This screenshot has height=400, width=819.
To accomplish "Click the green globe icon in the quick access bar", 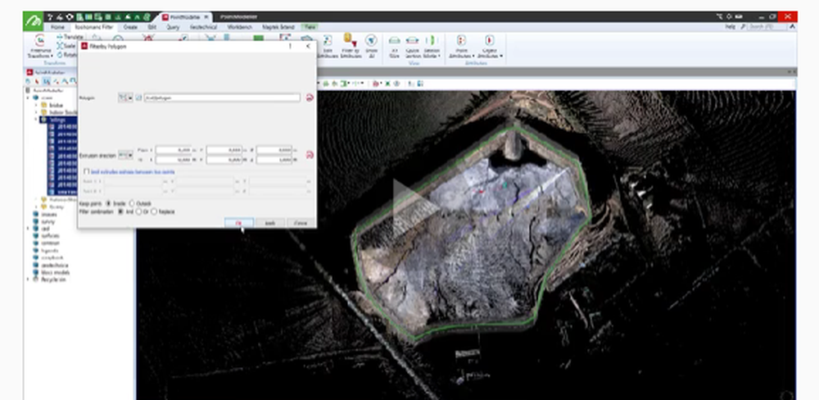I will coord(147,16).
